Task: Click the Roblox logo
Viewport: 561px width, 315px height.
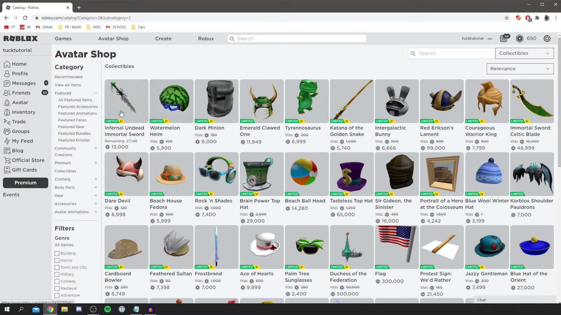Action: [x=21, y=38]
